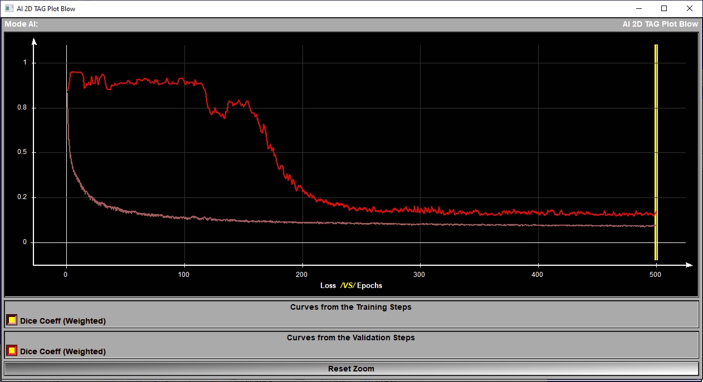Minimize the AI 2D TAG Plot Blow window
This screenshot has width=703, height=382.
coord(638,8)
